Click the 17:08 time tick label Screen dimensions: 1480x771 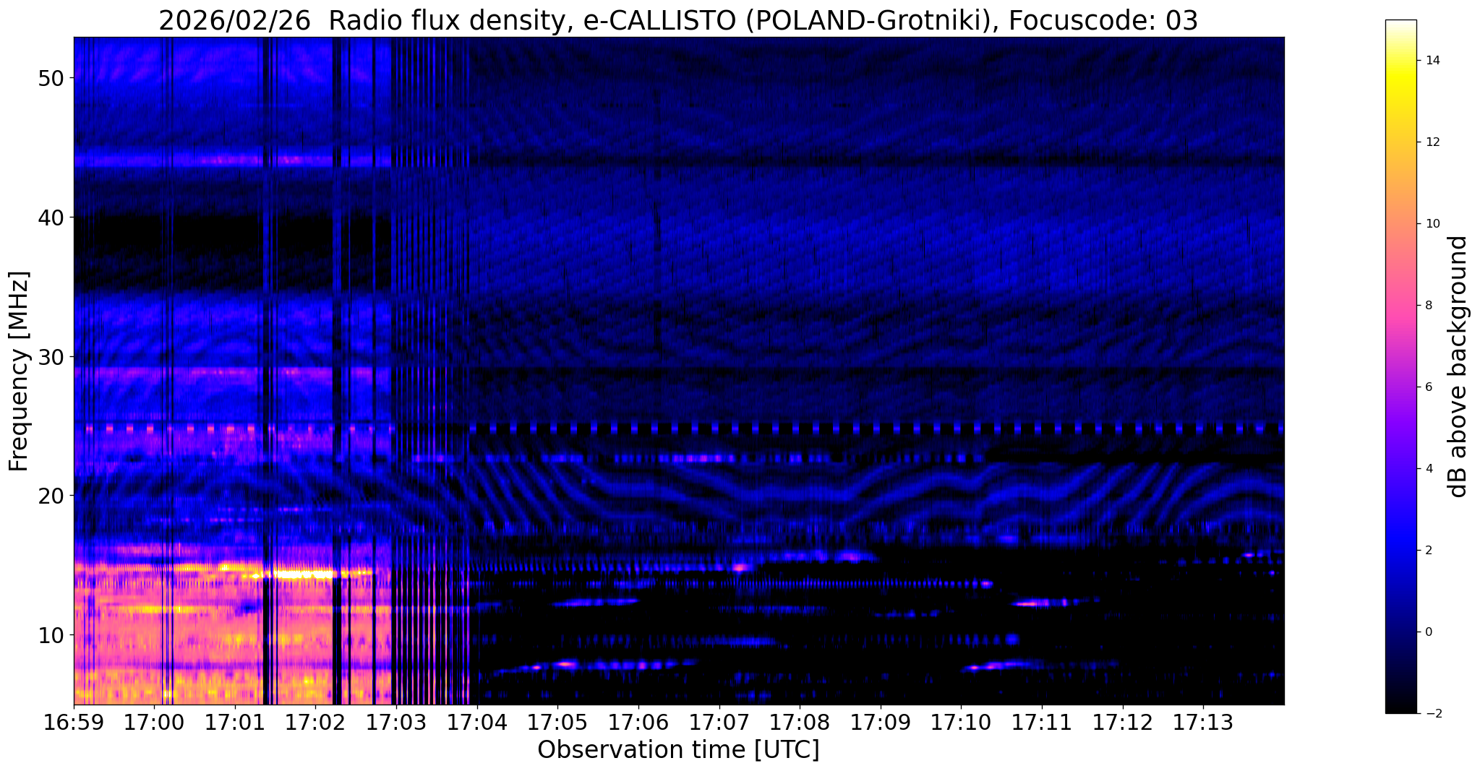(x=800, y=723)
